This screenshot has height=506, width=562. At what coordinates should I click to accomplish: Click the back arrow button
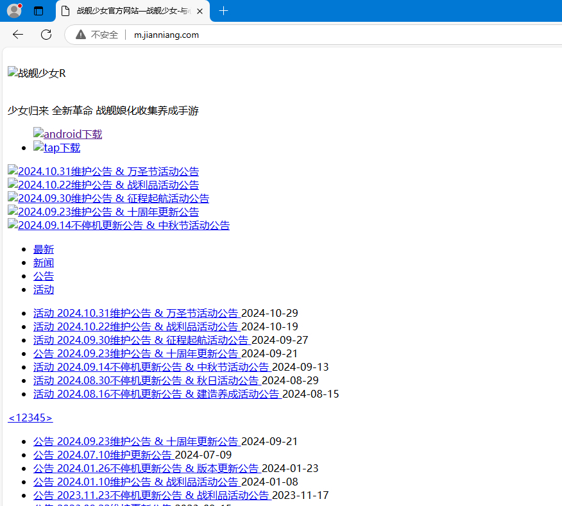18,35
